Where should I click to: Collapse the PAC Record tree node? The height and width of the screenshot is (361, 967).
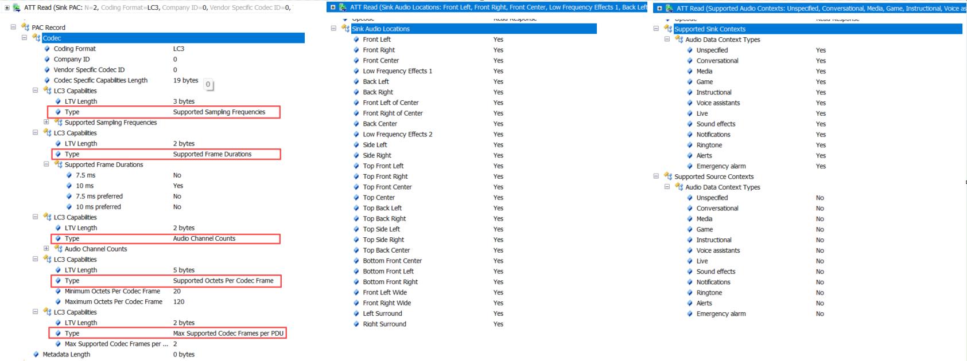(x=13, y=28)
